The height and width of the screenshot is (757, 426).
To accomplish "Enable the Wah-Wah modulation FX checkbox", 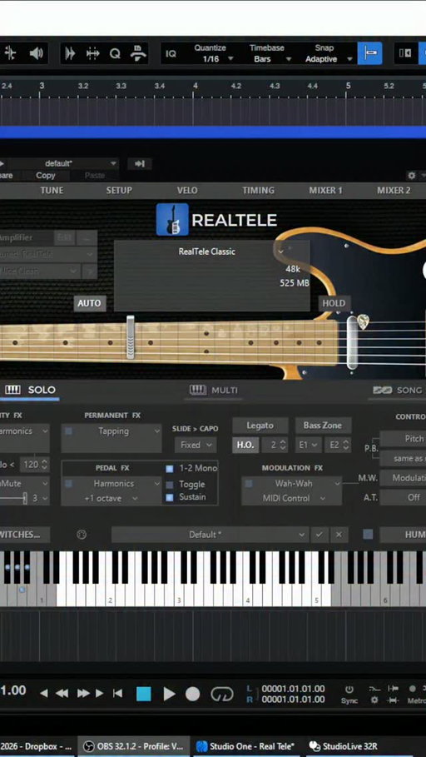I will 249,483.
